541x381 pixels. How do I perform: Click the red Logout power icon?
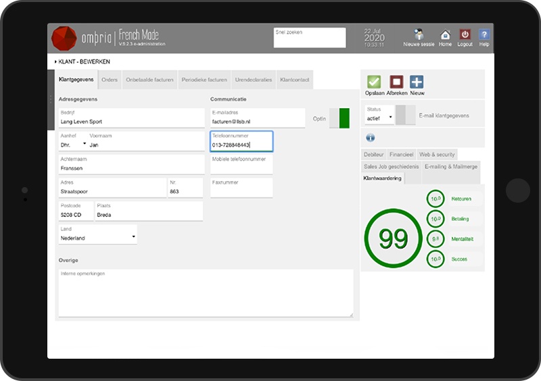(465, 34)
